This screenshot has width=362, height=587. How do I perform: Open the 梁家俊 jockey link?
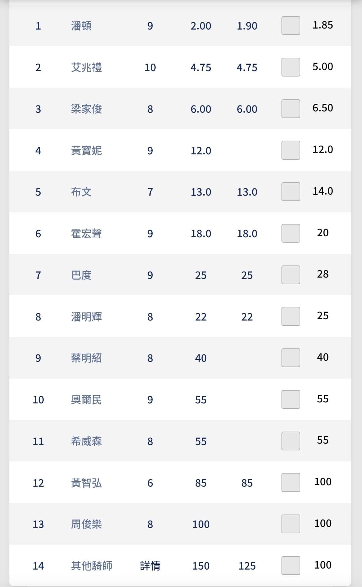pos(86,109)
